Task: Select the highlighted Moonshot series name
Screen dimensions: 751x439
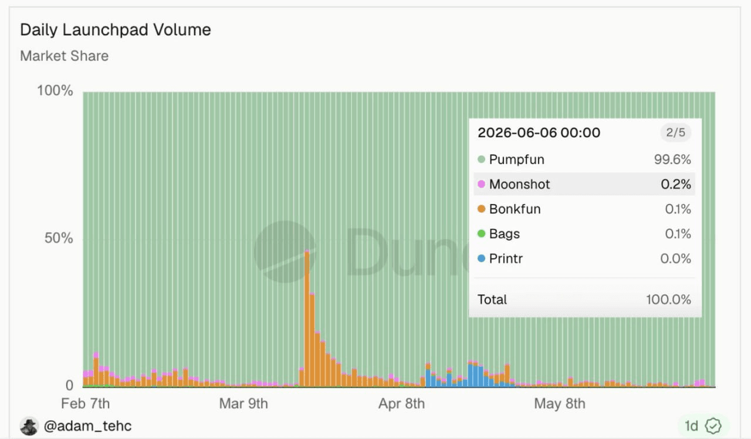Action: [x=520, y=184]
